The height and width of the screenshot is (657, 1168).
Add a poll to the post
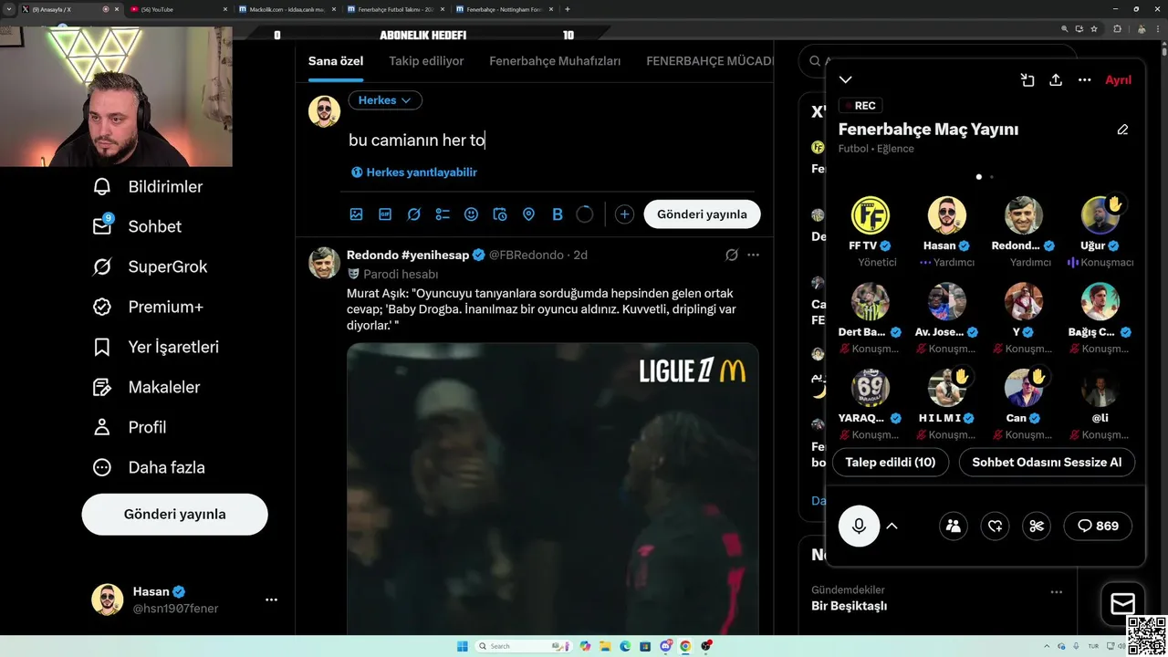[443, 214]
